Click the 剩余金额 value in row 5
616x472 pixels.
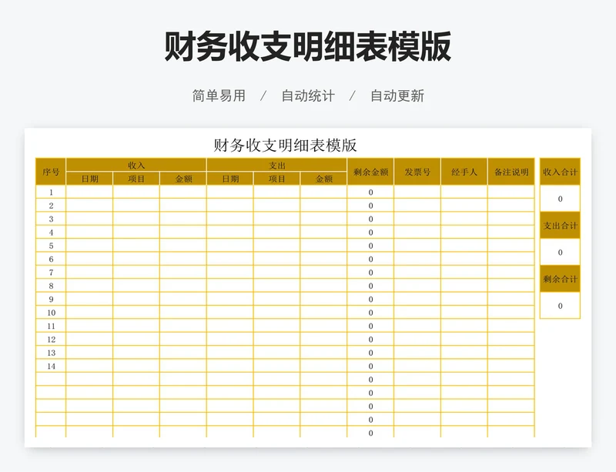click(370, 246)
